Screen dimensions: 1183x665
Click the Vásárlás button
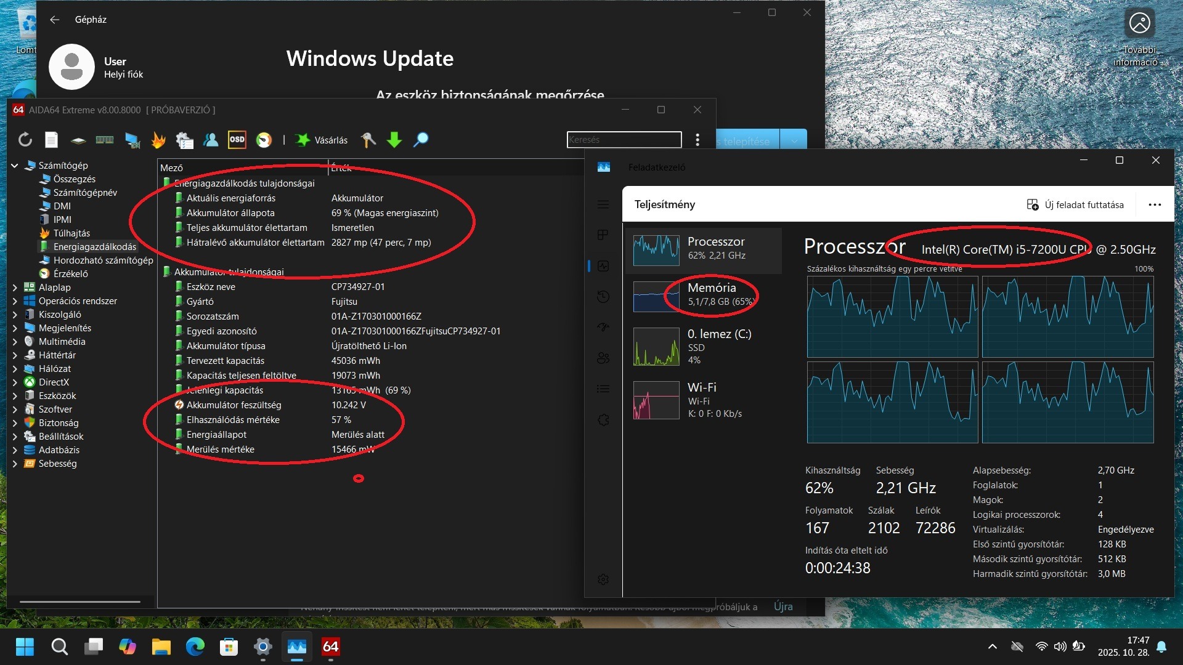click(x=322, y=140)
